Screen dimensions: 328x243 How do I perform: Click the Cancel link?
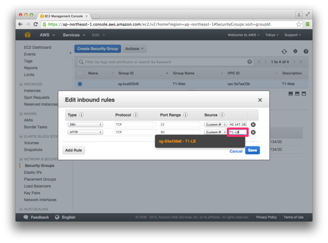point(236,151)
